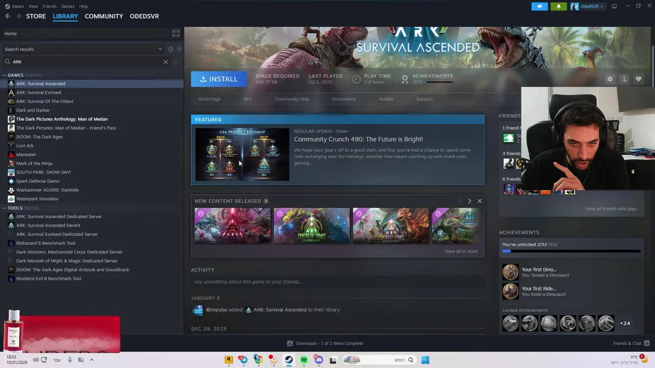Go to the STORE tab
655x368 pixels.
point(36,16)
